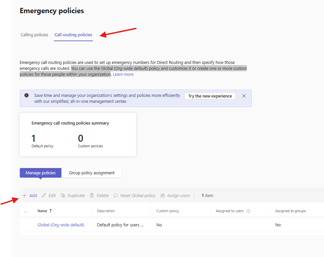Click the Reset Global policy icon
The width and height of the screenshot is (324, 257).
coord(116,195)
